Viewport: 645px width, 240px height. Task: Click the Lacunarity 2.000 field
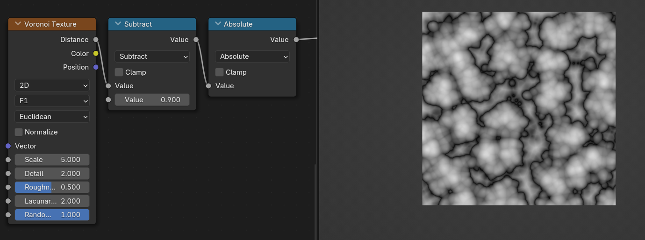pyautogui.click(x=52, y=201)
